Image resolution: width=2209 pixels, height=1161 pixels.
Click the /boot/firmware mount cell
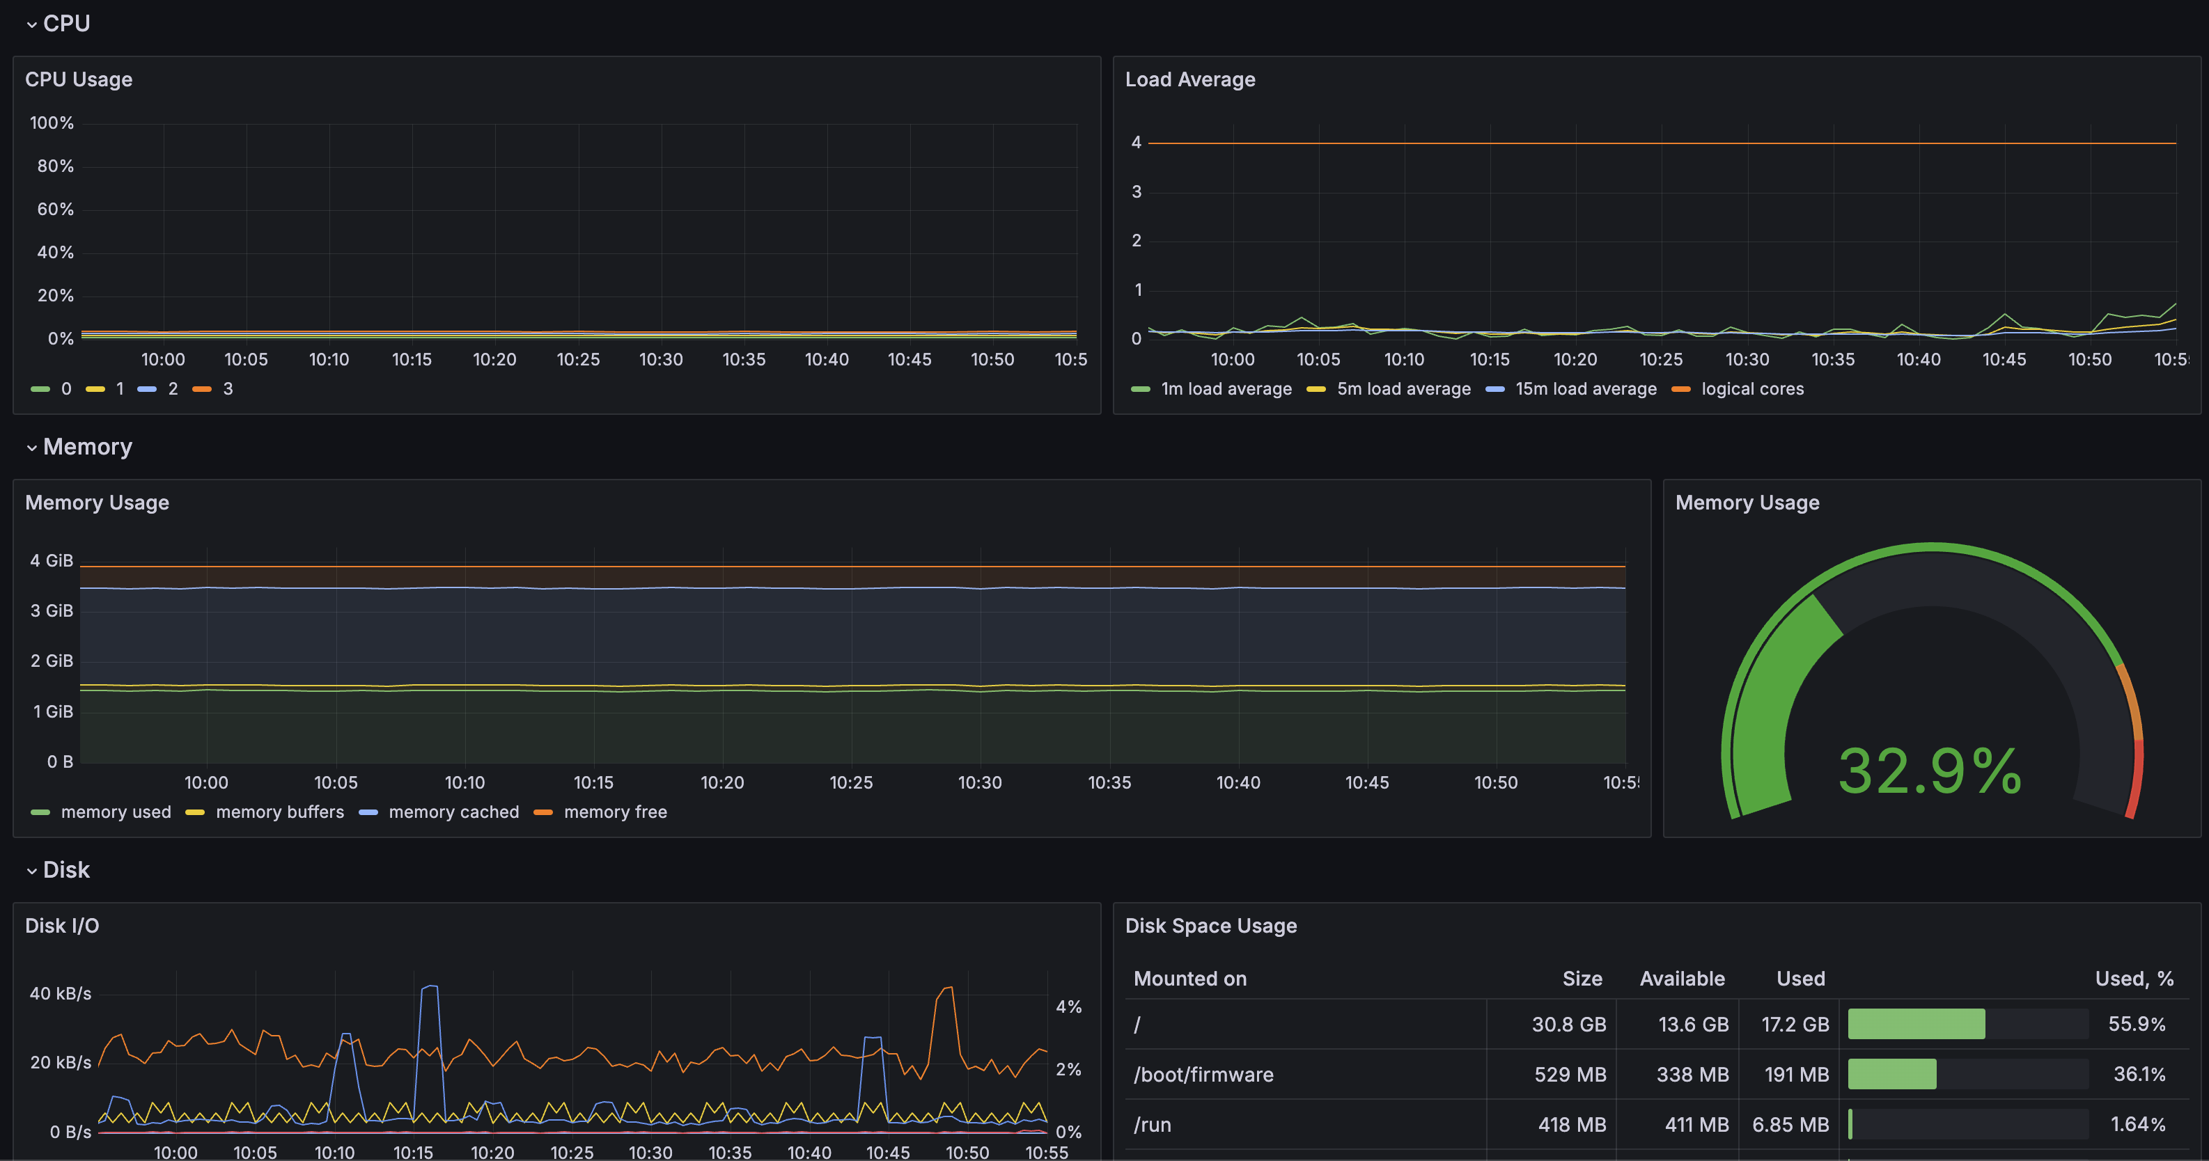[1305, 1075]
